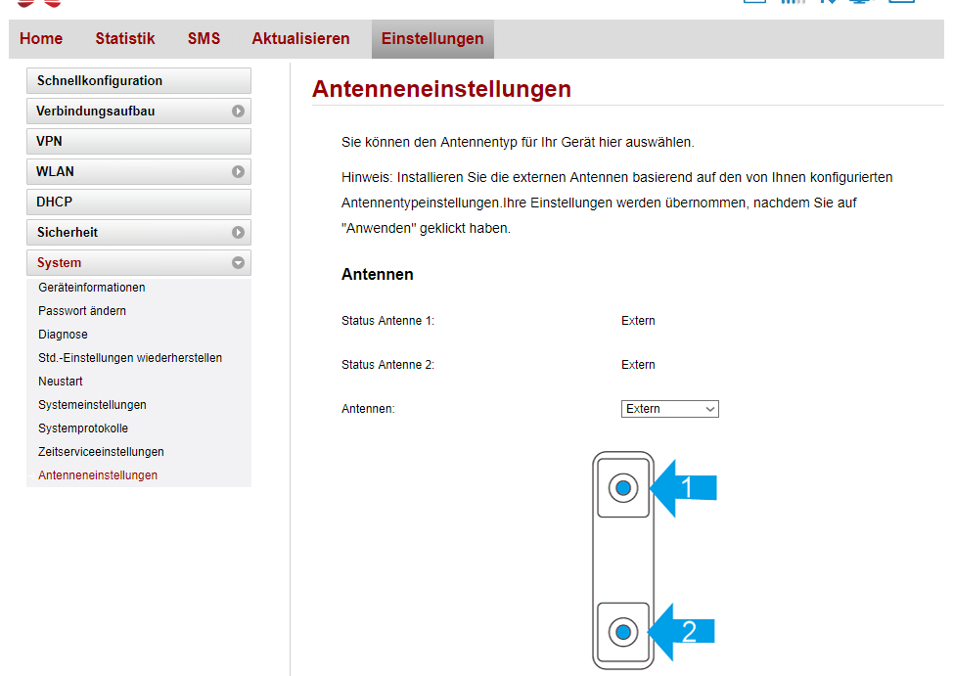Open the Neustart page
The width and height of the screenshot is (953, 676).
(61, 382)
